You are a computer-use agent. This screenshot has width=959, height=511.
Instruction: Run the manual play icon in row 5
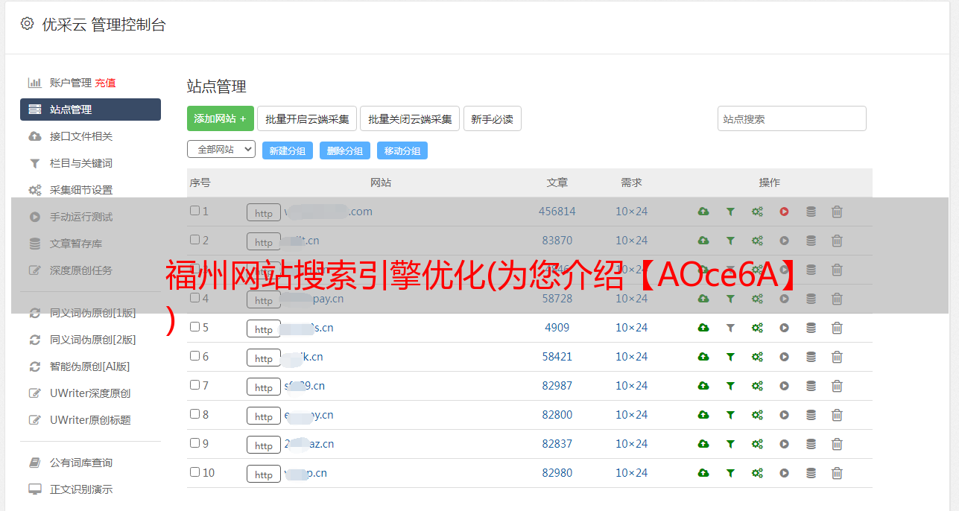784,328
